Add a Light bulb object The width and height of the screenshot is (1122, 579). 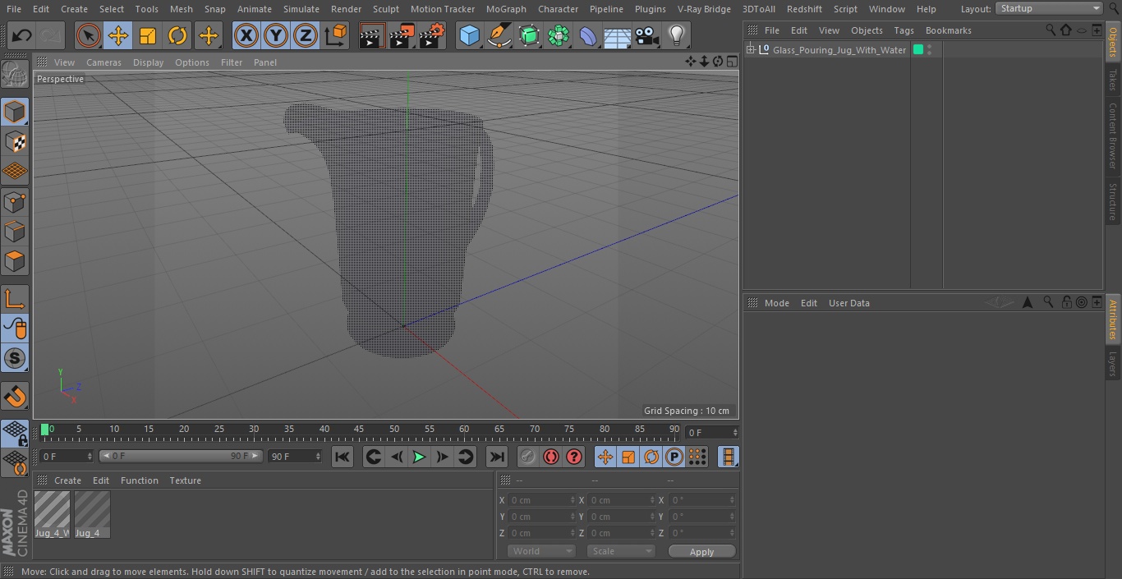(676, 35)
